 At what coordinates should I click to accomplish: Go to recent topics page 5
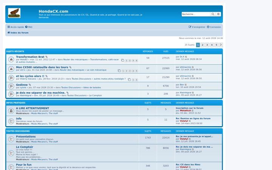click(216, 45)
